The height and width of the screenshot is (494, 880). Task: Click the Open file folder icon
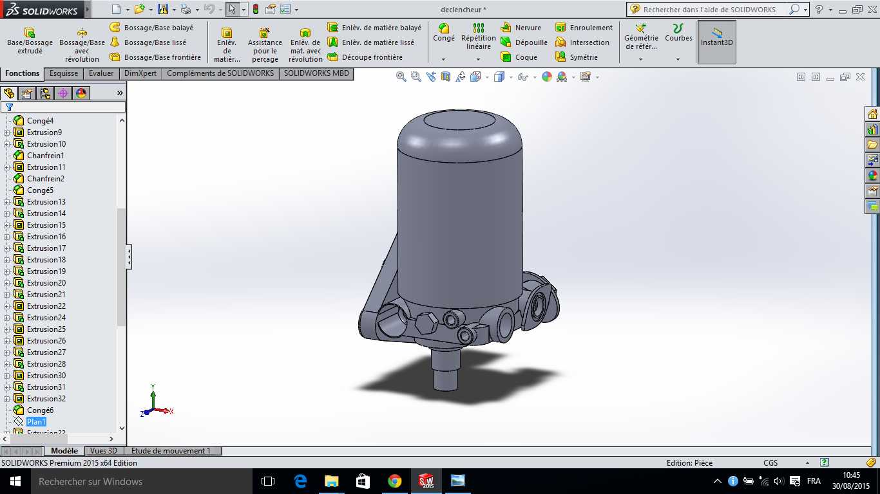(139, 9)
